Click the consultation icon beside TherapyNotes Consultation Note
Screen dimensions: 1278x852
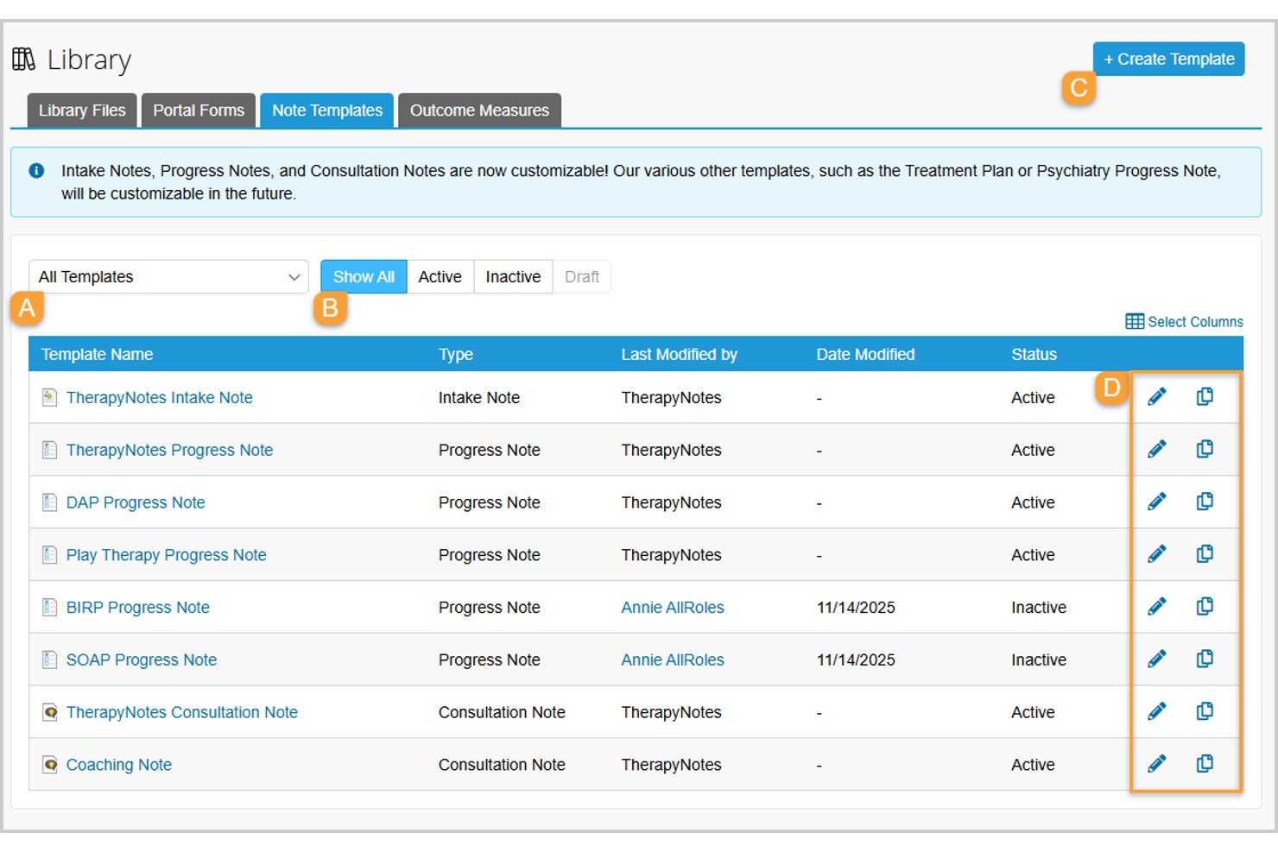click(50, 712)
